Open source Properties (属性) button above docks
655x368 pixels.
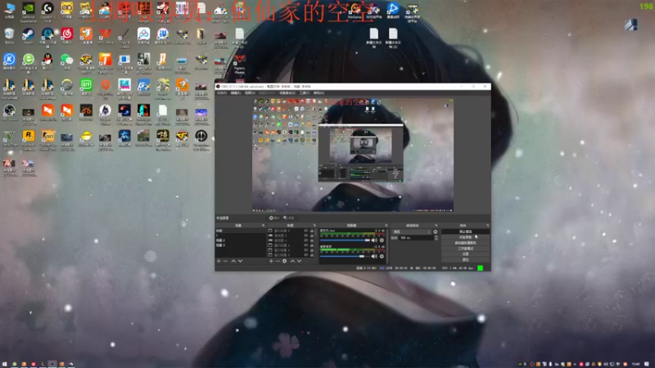coord(275,218)
